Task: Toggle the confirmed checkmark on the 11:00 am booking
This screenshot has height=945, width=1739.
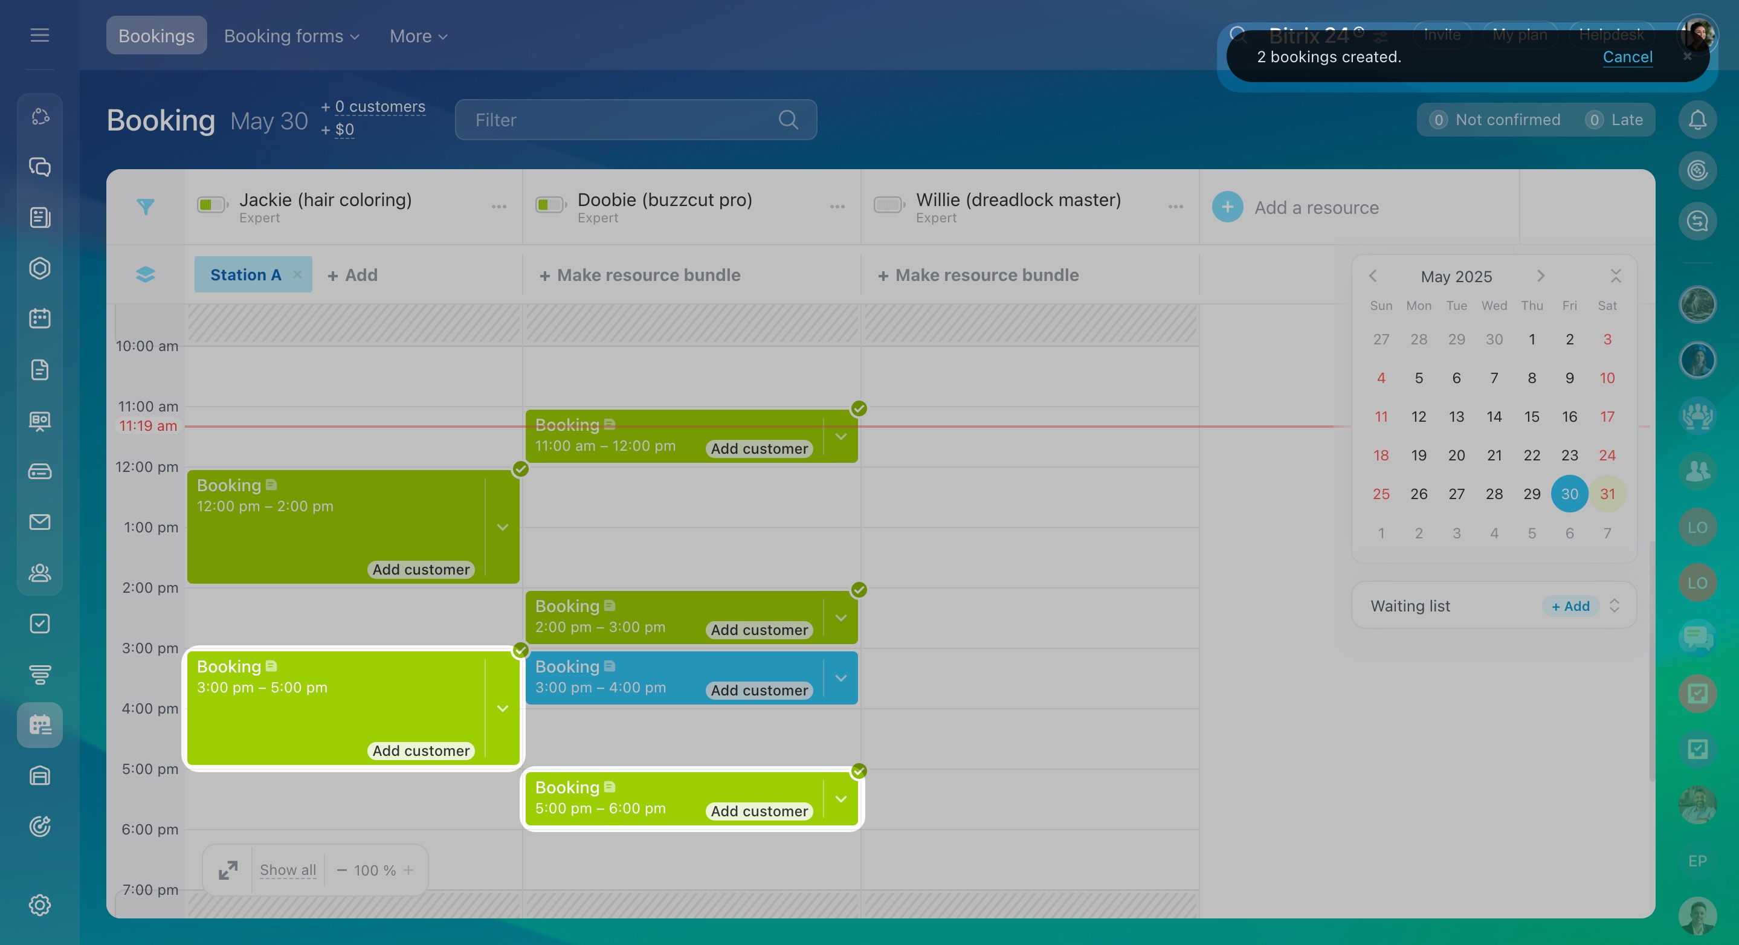Action: tap(859, 408)
